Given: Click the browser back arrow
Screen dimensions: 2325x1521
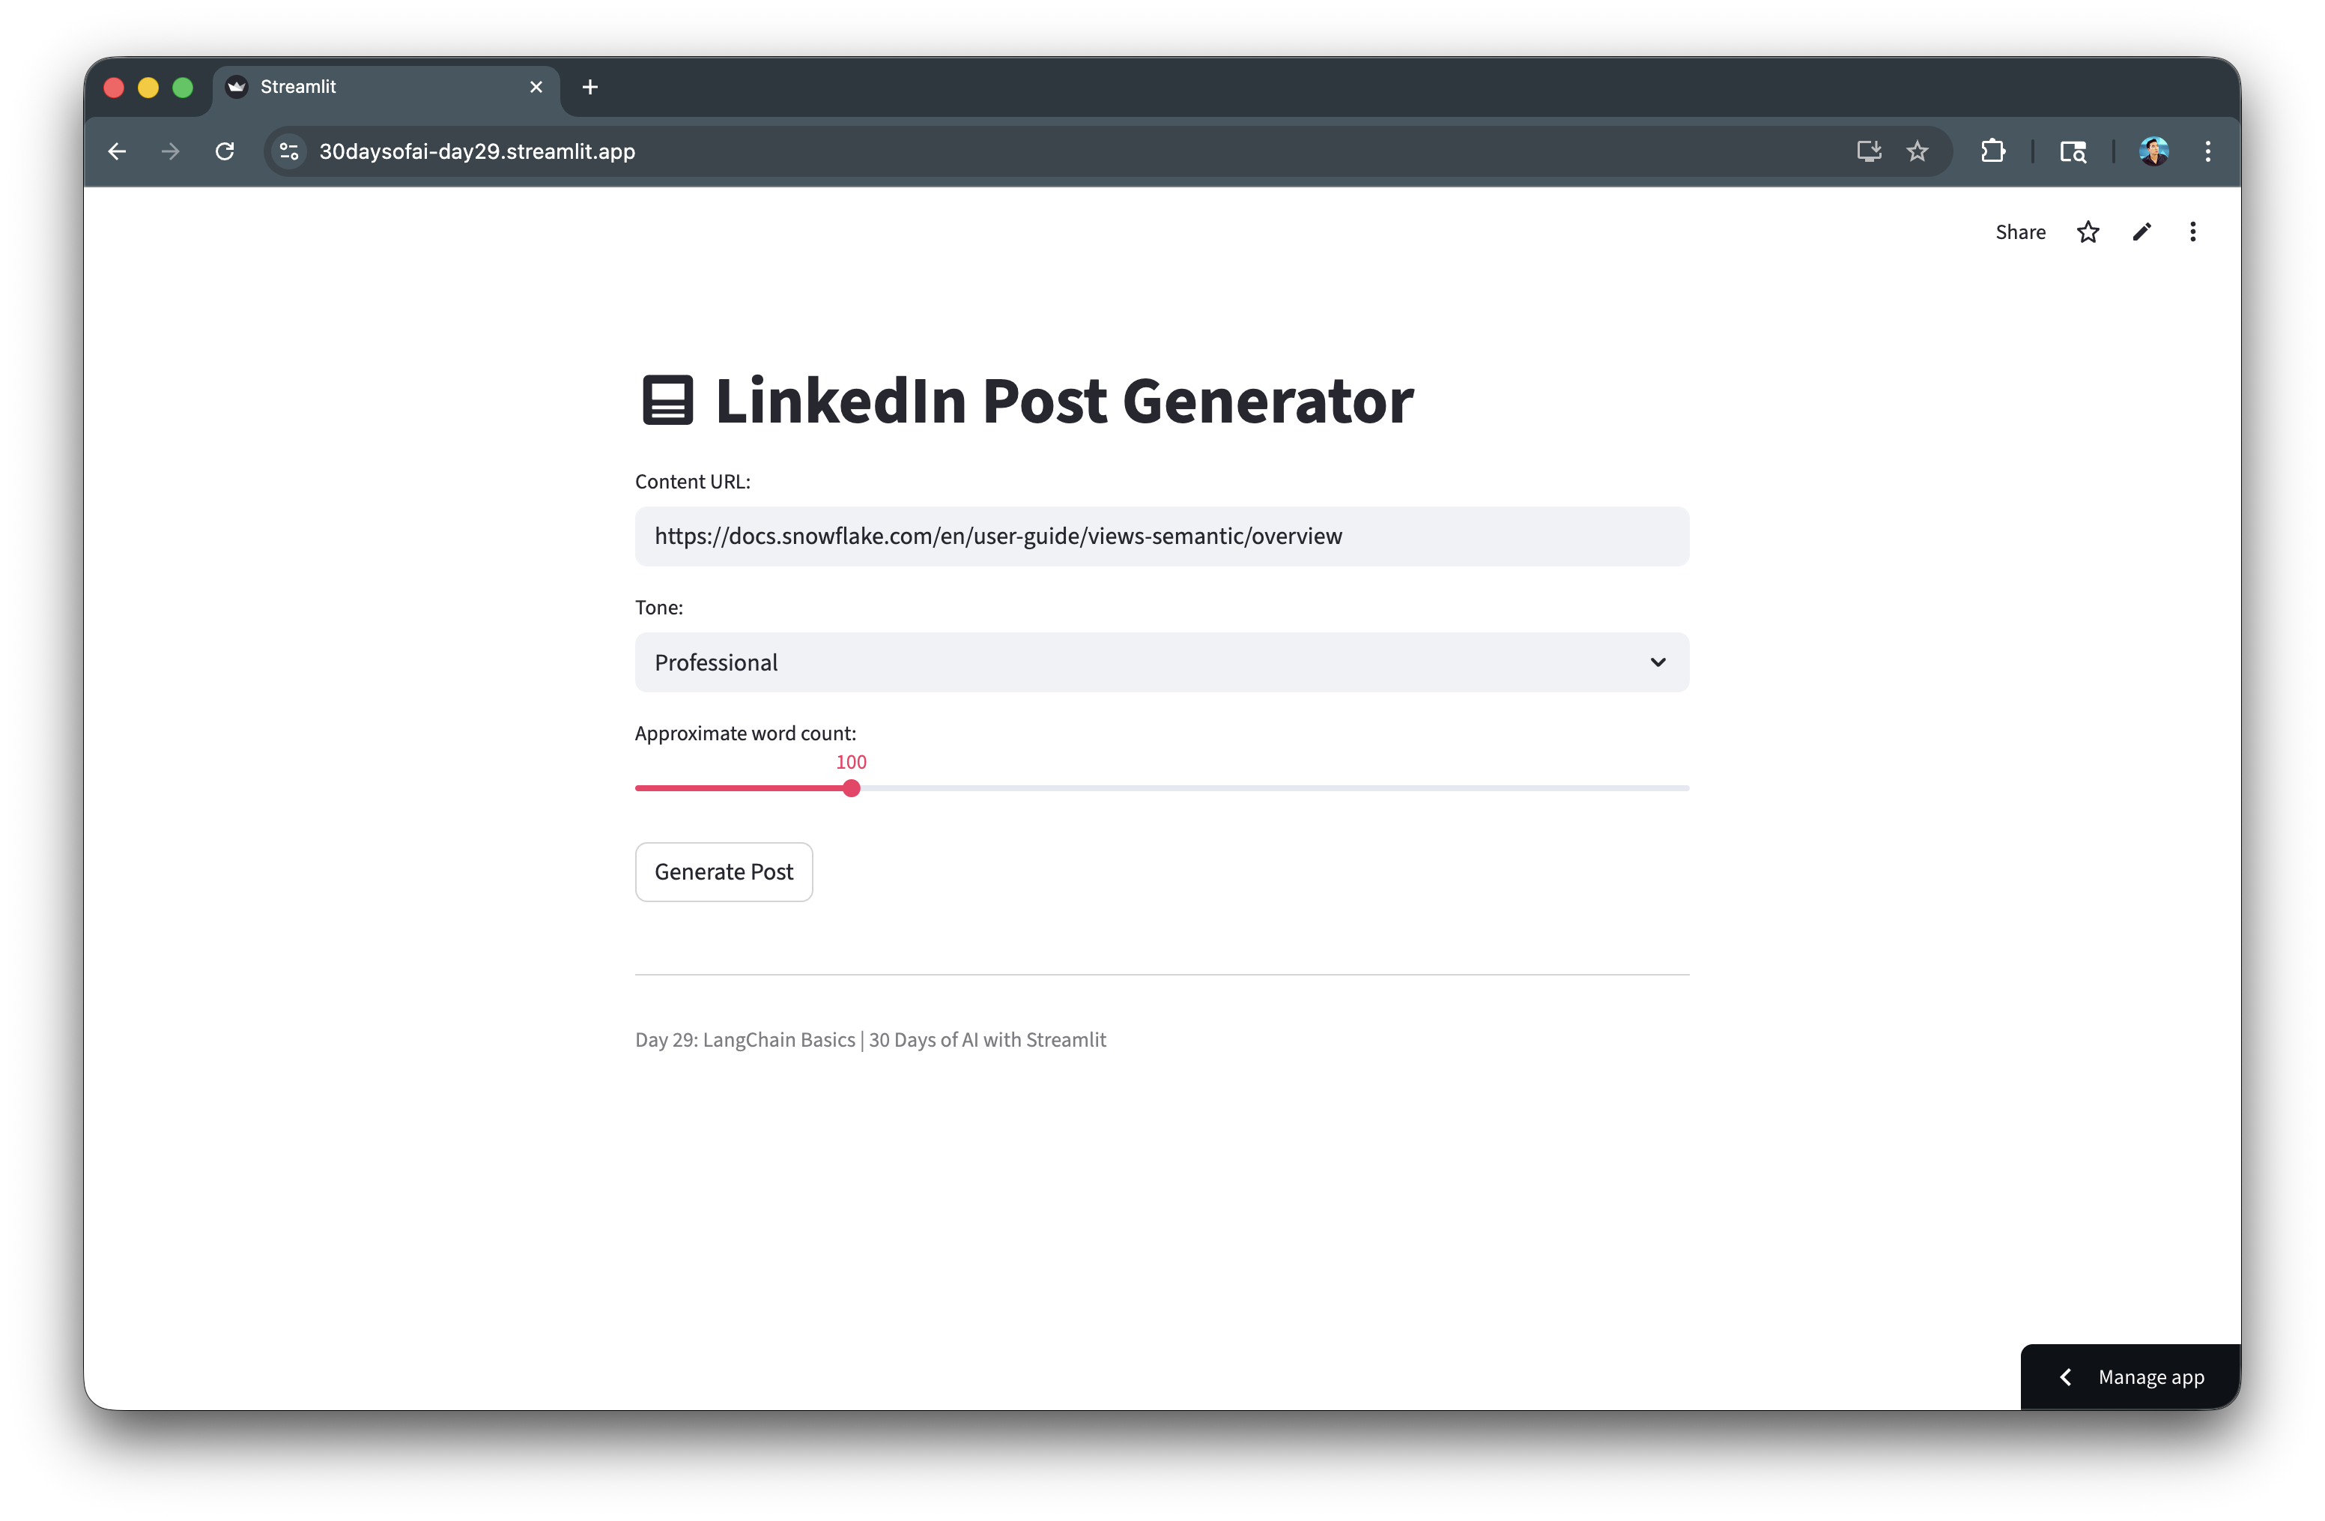Looking at the screenshot, I should tap(118, 151).
